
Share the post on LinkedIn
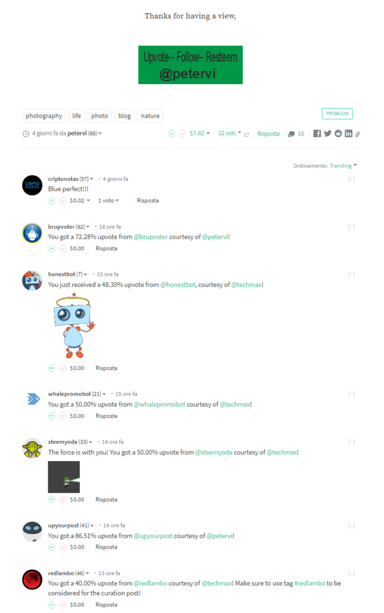click(348, 134)
